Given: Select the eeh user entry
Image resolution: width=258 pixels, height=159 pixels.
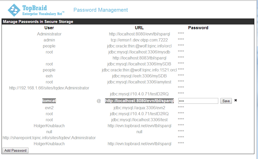Looking at the screenshot, I should tap(49, 76).
